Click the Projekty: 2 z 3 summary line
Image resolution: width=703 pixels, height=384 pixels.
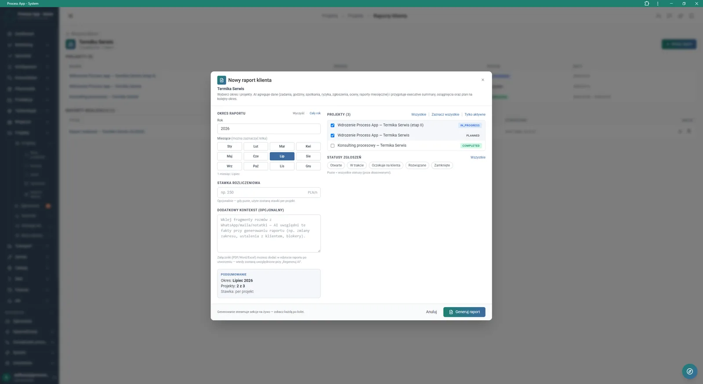pos(233,286)
